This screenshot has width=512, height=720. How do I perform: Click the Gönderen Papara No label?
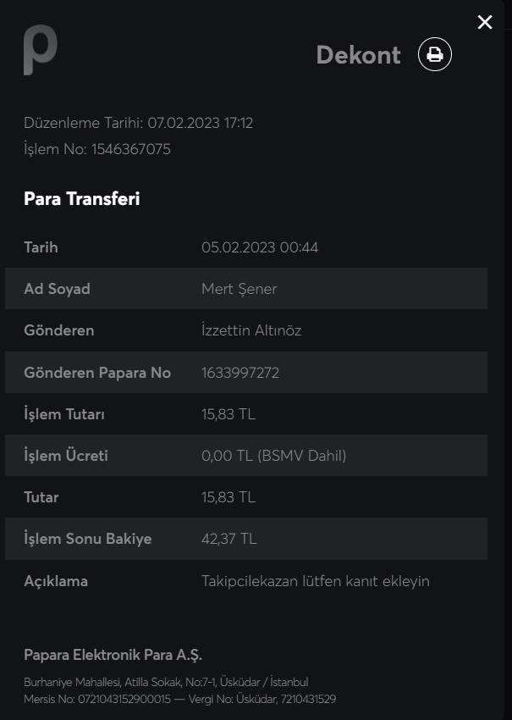click(97, 373)
